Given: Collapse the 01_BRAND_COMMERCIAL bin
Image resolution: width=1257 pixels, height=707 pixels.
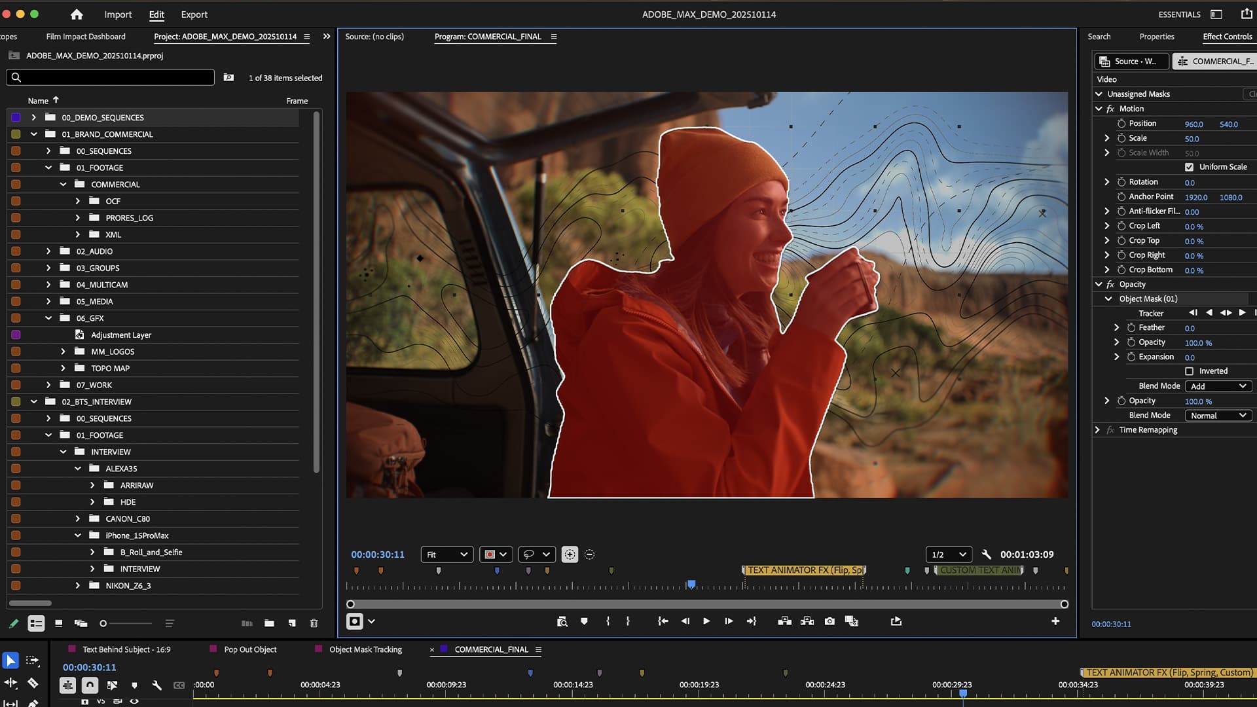Looking at the screenshot, I should click(x=34, y=134).
